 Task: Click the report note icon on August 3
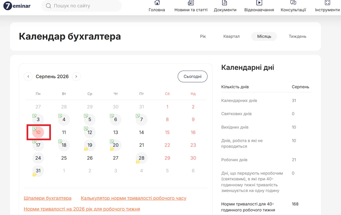(34, 116)
